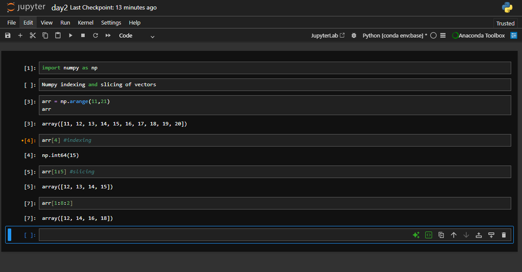The width and height of the screenshot is (522, 272).
Task: Collapse the active cell via blue bar
Action: (x=10, y=235)
